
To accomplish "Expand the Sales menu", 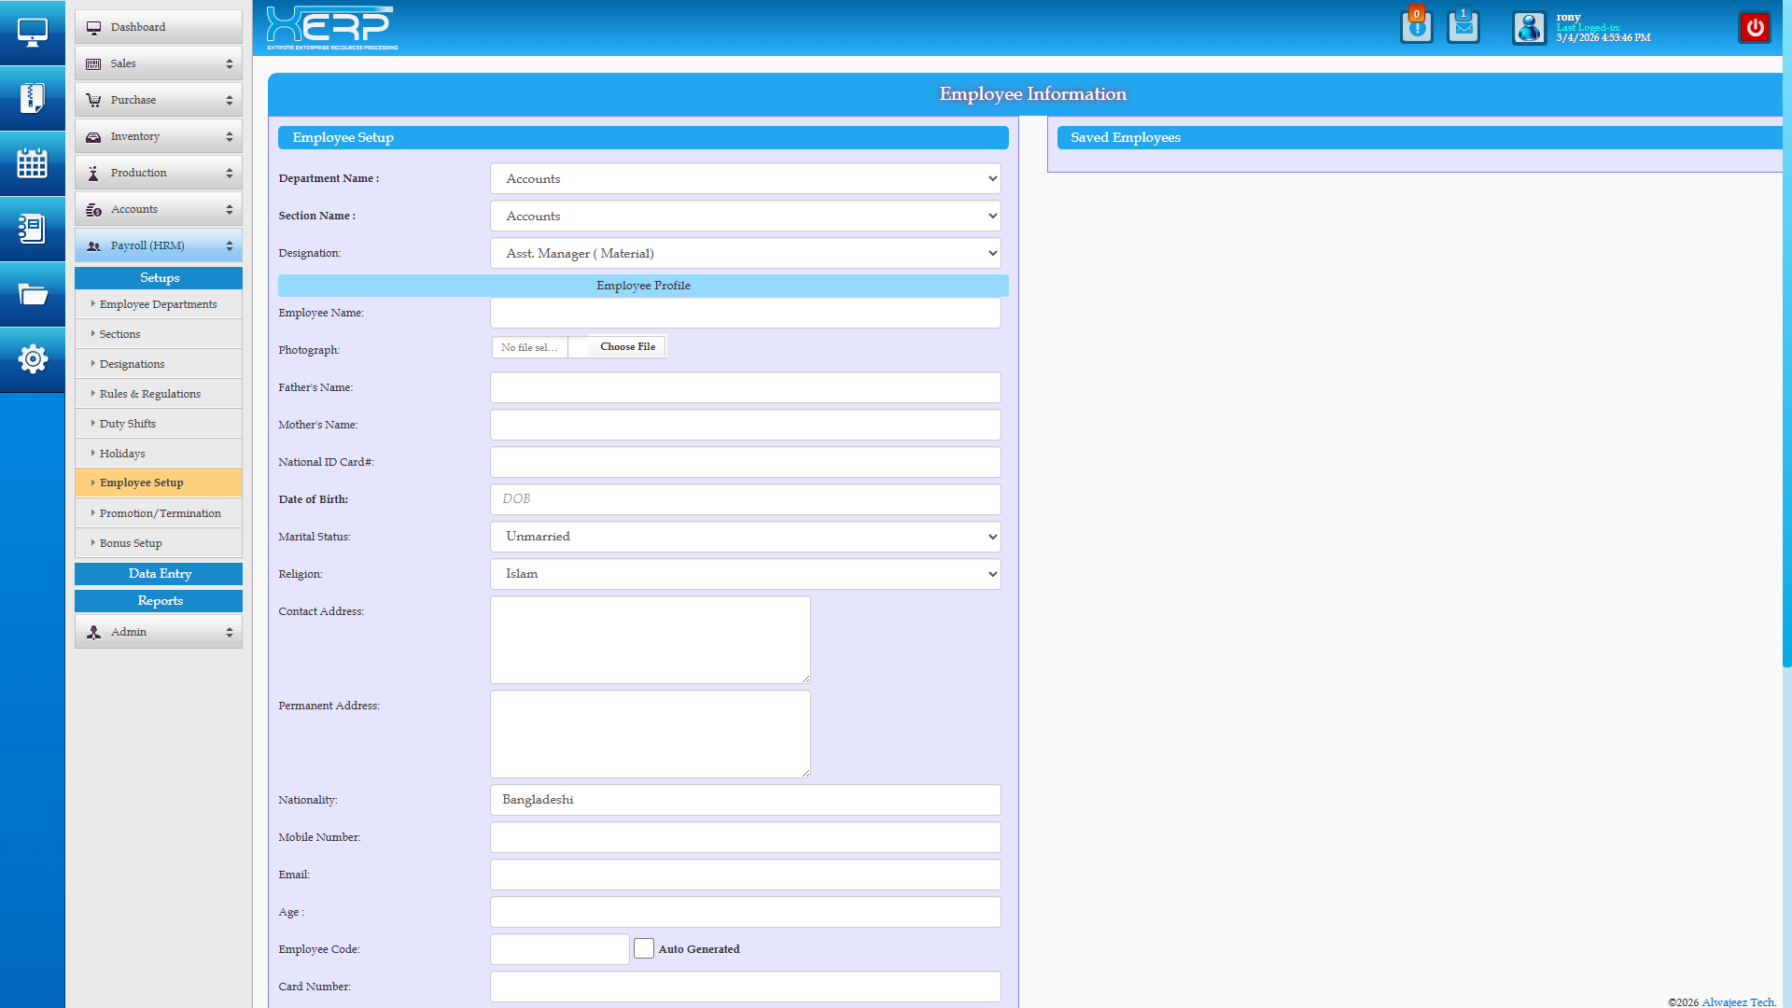I will click(x=159, y=63).
